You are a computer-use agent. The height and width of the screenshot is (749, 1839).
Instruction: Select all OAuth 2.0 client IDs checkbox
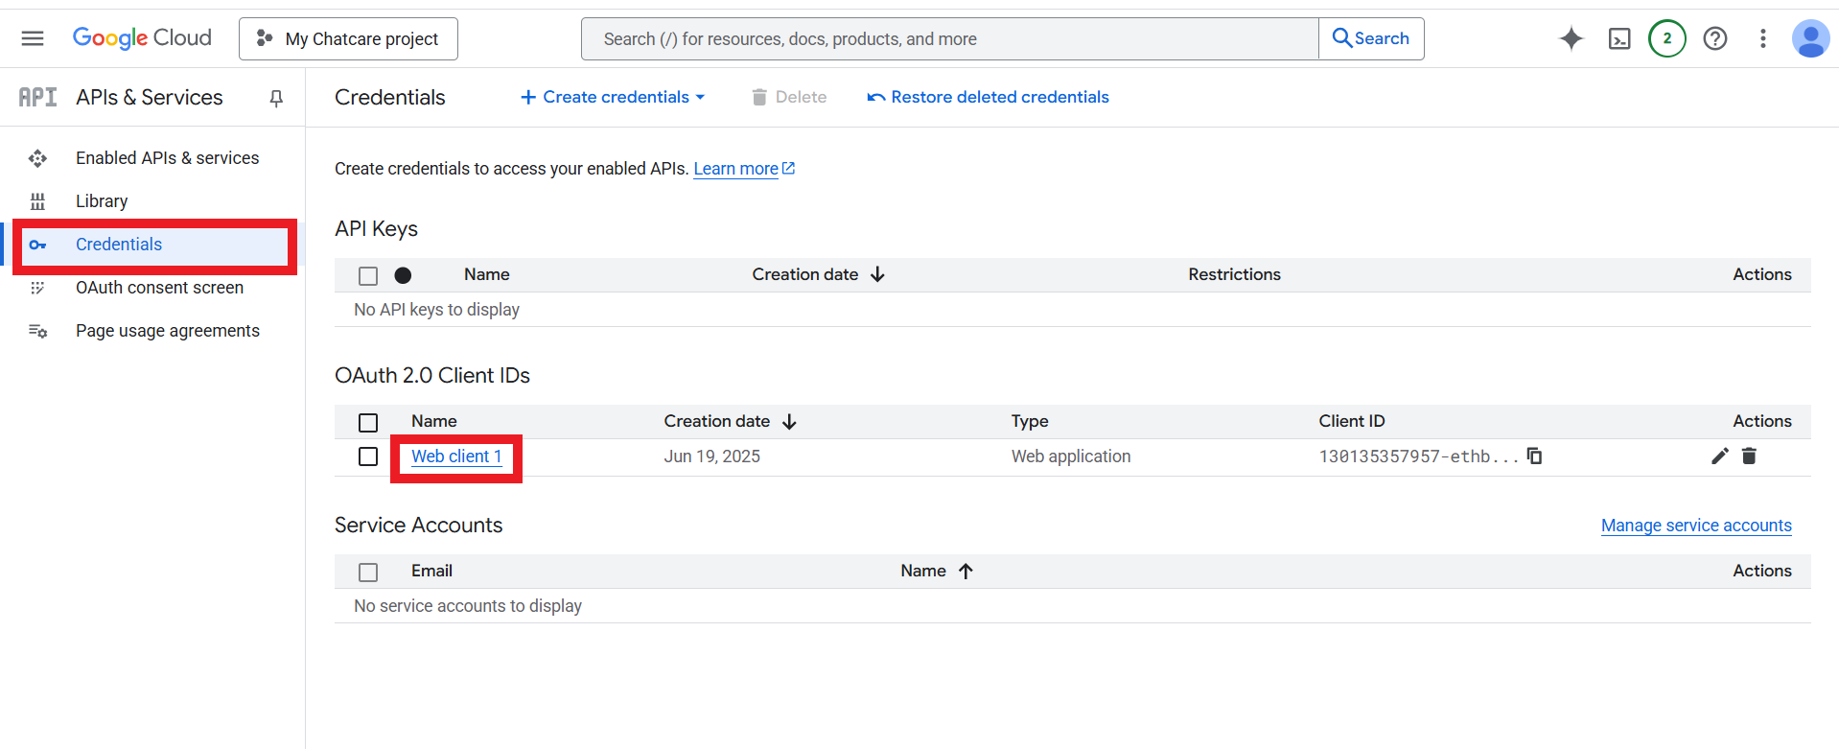(368, 423)
